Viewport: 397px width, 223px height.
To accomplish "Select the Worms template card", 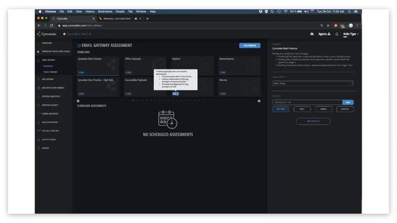I will coord(239,87).
